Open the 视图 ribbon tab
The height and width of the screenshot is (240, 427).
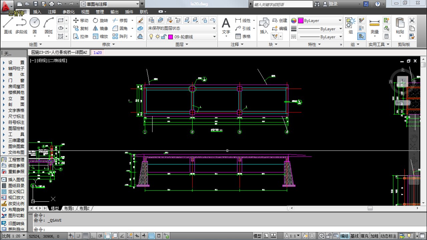point(85,12)
